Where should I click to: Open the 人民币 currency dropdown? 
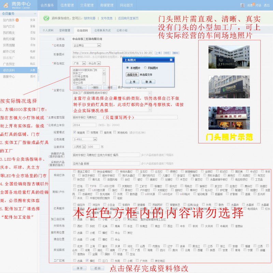point(79,146)
